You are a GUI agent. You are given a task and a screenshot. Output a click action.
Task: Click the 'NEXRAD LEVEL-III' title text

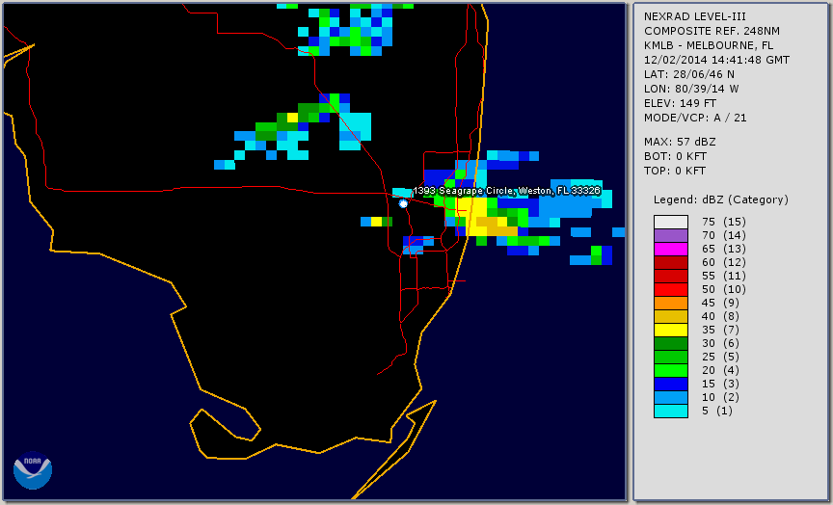(695, 16)
